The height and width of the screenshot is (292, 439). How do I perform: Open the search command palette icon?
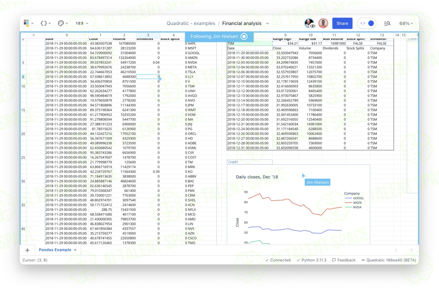[x=387, y=23]
